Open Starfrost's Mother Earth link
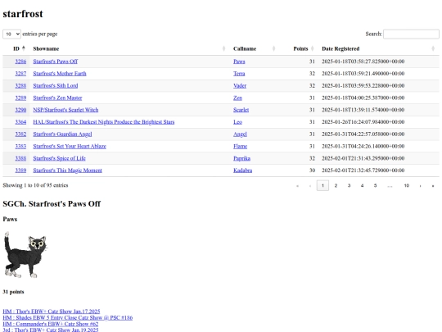 (60, 74)
